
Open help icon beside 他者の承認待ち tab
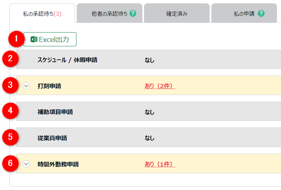pos(133,14)
